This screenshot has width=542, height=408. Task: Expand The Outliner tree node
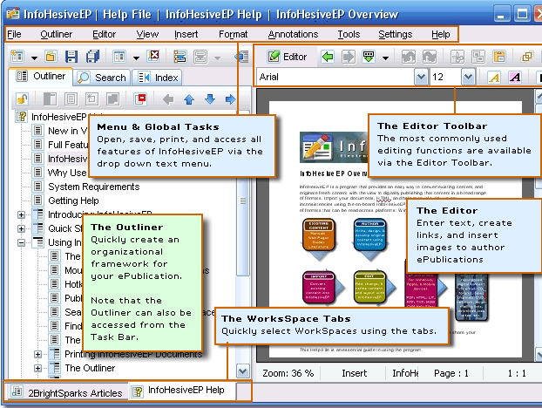coord(38,368)
